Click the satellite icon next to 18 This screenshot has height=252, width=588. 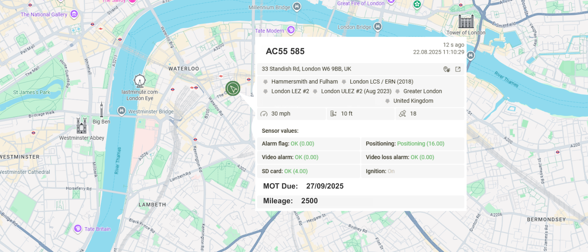(402, 114)
